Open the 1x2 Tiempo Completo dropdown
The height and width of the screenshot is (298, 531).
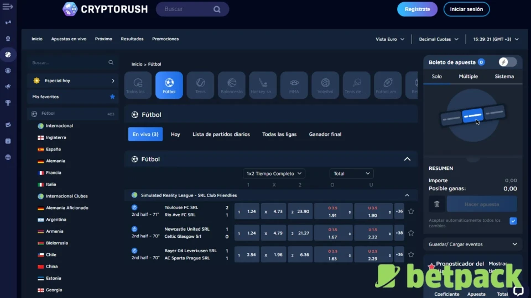click(x=274, y=173)
